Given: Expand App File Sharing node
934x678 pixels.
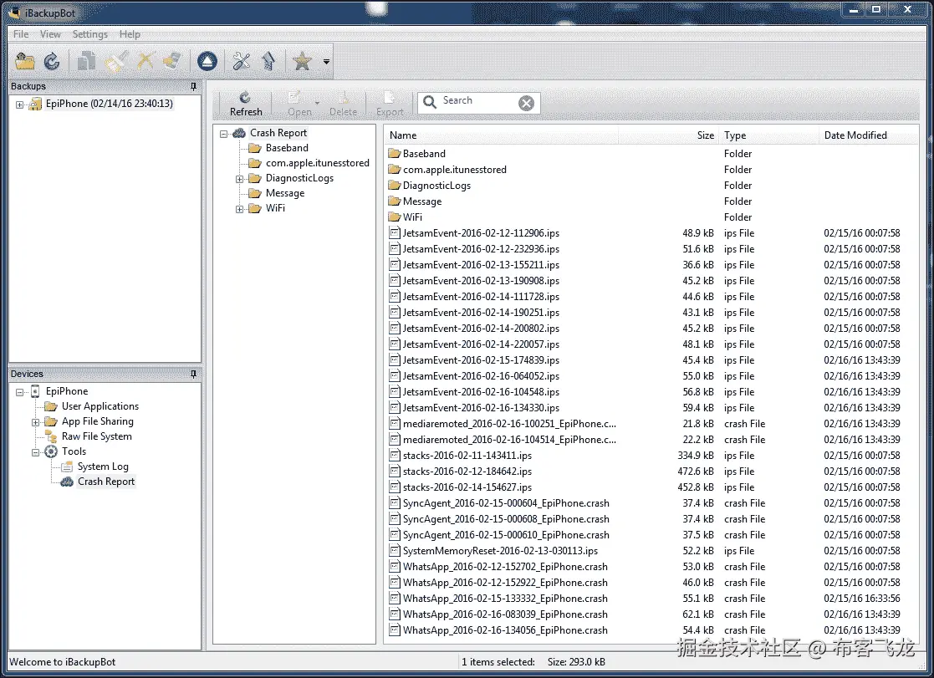Looking at the screenshot, I should click(x=36, y=422).
